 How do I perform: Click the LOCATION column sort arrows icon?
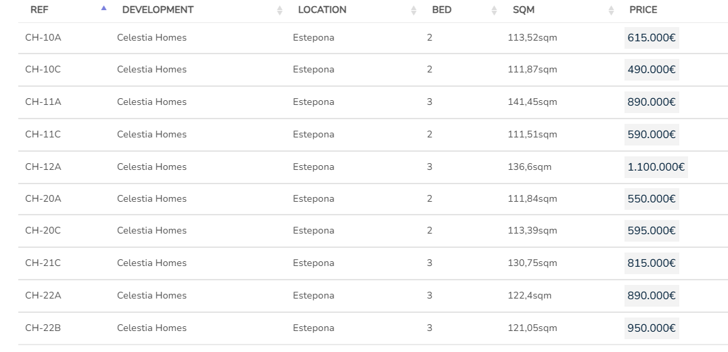(414, 10)
